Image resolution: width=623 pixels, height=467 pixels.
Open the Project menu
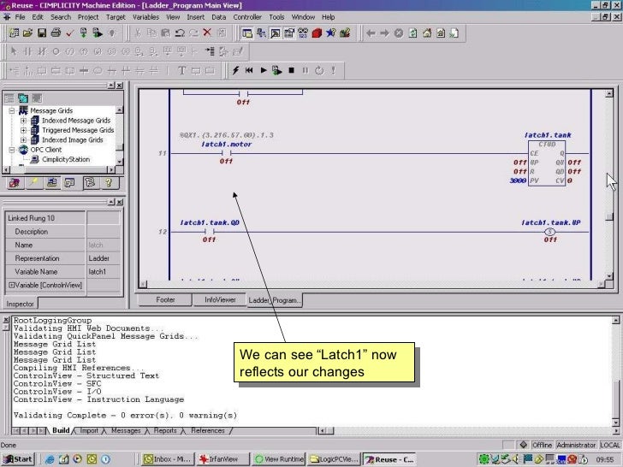click(x=88, y=17)
